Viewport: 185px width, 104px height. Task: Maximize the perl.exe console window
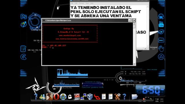[132, 21]
